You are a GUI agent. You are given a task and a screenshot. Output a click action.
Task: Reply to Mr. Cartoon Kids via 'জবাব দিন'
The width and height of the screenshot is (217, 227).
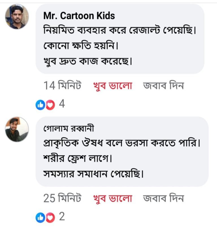click(x=164, y=86)
